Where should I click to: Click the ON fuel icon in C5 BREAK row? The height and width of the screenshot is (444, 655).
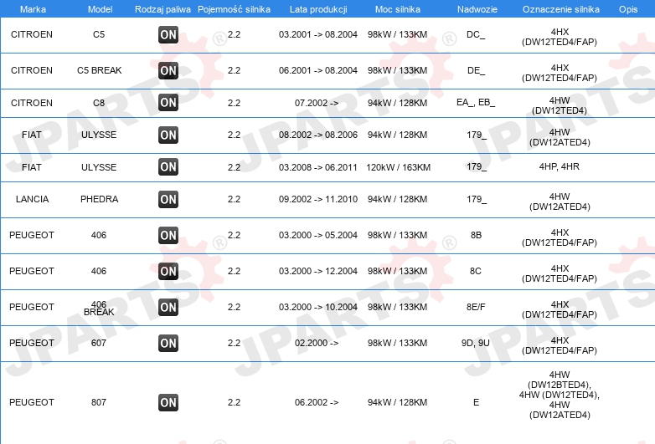(168, 70)
